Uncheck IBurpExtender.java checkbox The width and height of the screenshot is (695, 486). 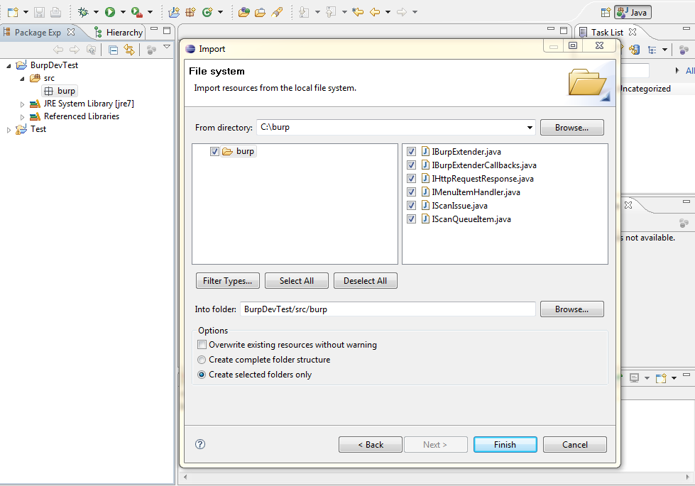[411, 152]
